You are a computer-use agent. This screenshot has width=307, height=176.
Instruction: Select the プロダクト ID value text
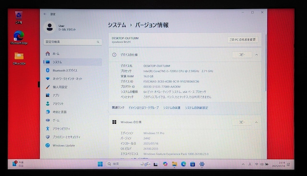162,86
